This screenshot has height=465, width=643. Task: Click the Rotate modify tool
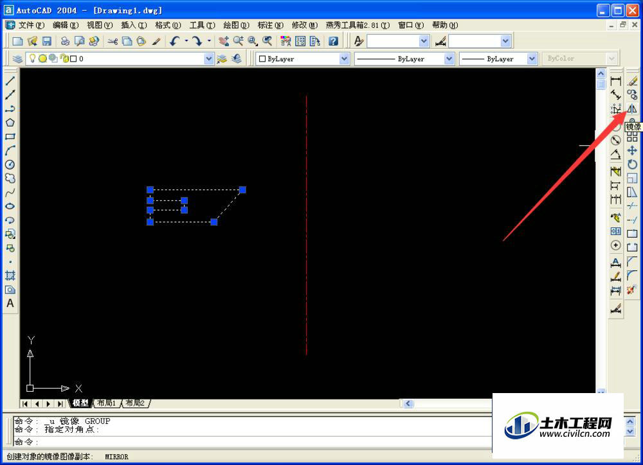click(632, 164)
